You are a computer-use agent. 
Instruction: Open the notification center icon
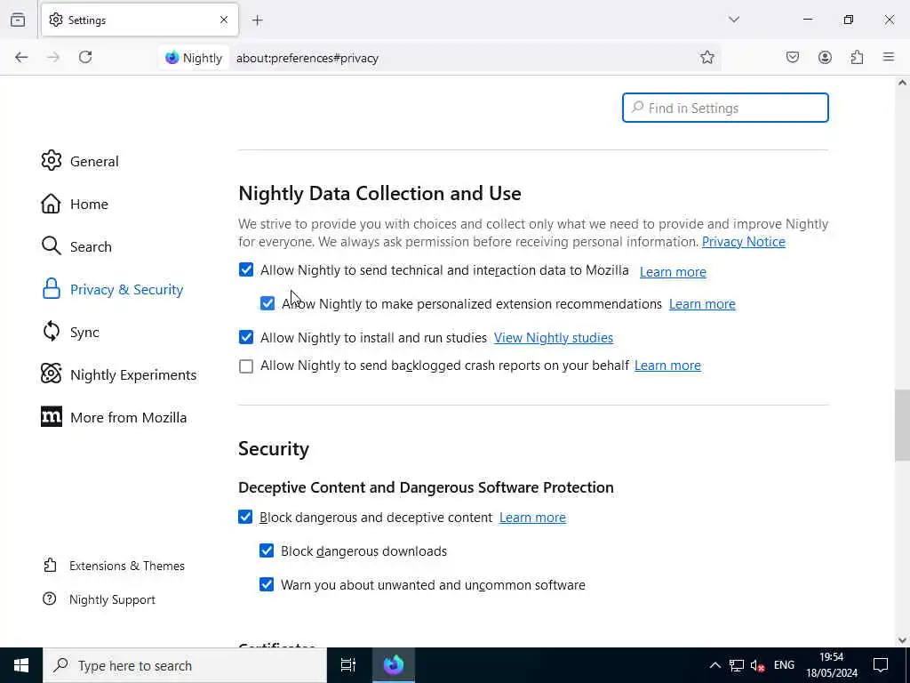881,665
